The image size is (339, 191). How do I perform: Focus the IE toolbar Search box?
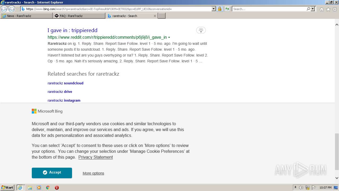point(269,9)
